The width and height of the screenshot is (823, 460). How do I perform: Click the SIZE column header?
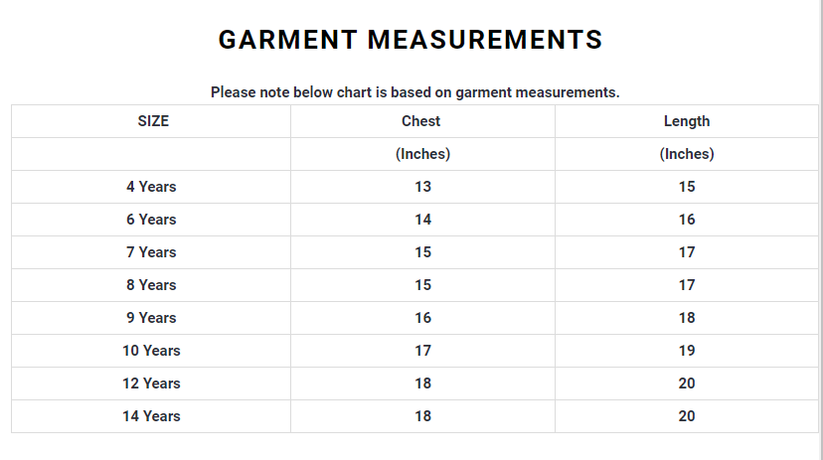tap(153, 121)
